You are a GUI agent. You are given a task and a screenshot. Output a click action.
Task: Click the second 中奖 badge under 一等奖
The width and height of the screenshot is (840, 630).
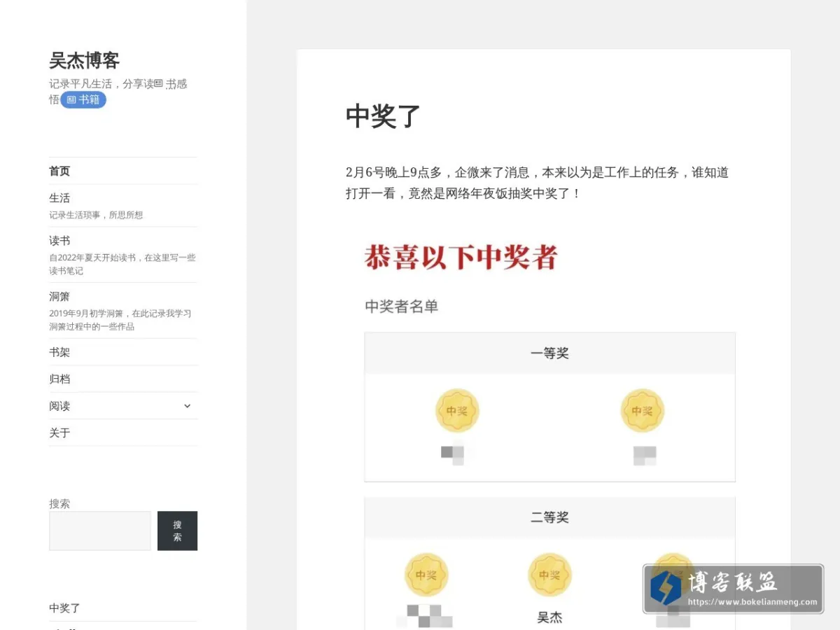tap(643, 411)
